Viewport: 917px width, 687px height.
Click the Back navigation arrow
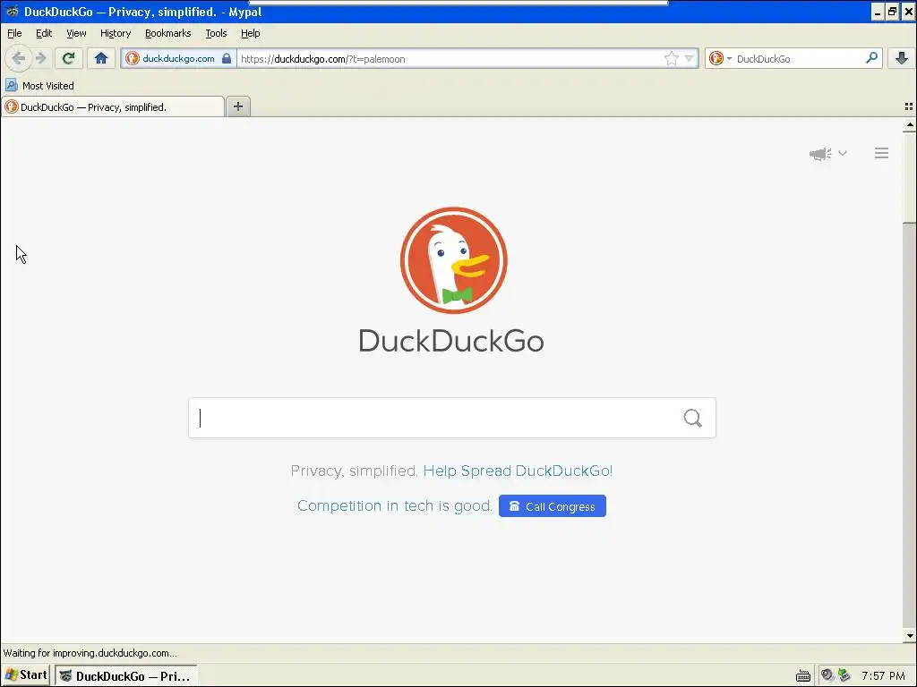[x=18, y=58]
